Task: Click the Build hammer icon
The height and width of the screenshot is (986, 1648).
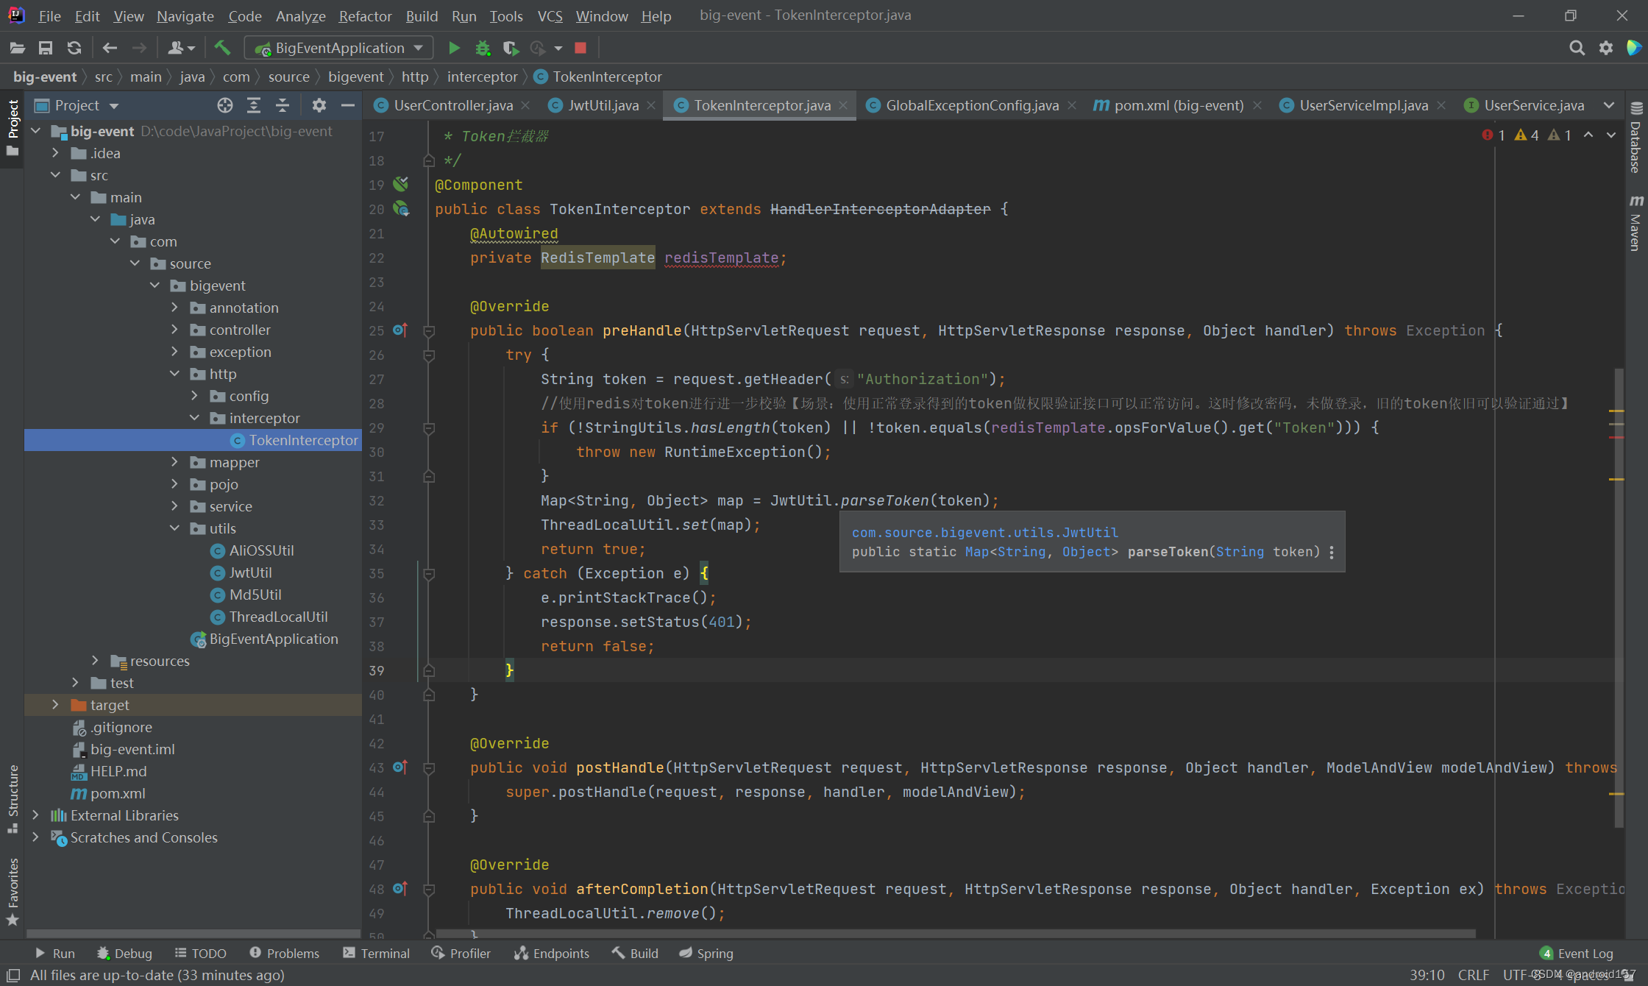Action: tap(222, 48)
